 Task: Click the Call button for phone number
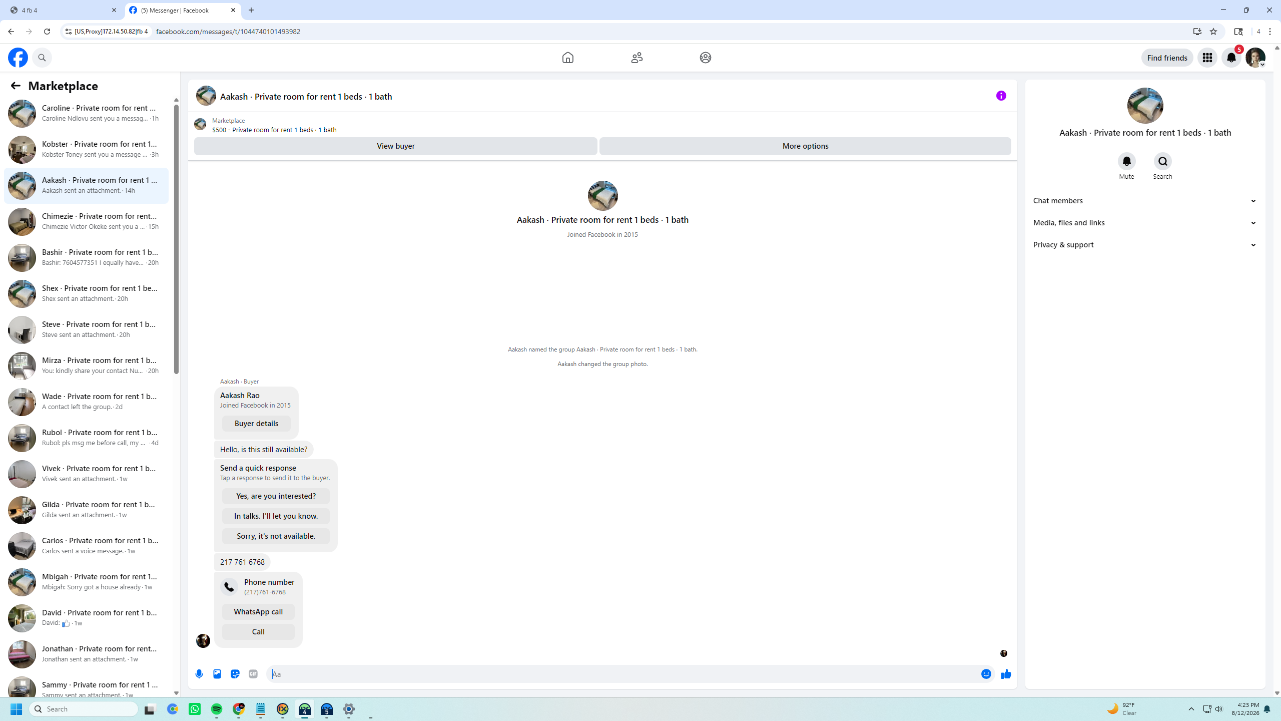pos(258,632)
